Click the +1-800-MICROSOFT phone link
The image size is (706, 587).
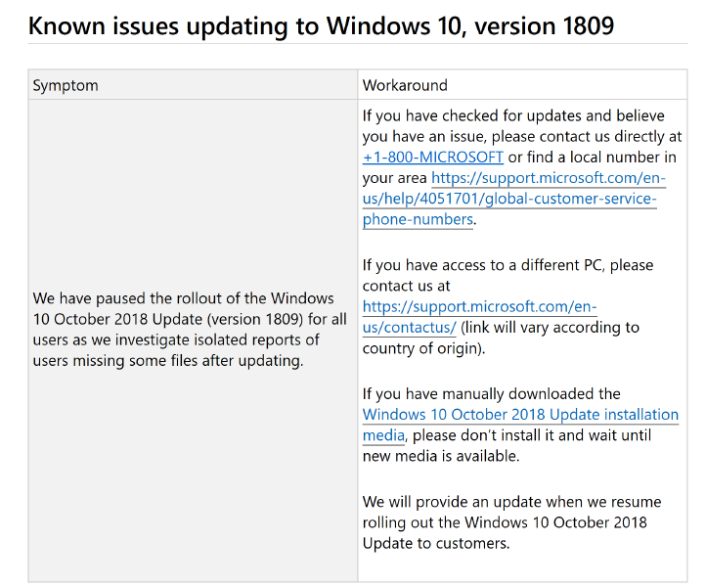[433, 158]
